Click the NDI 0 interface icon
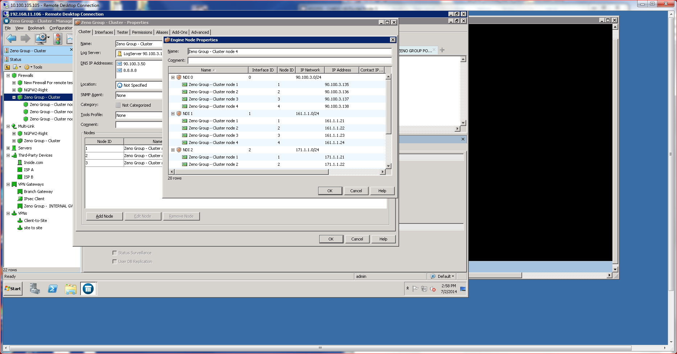The width and height of the screenshot is (677, 354). click(x=179, y=77)
